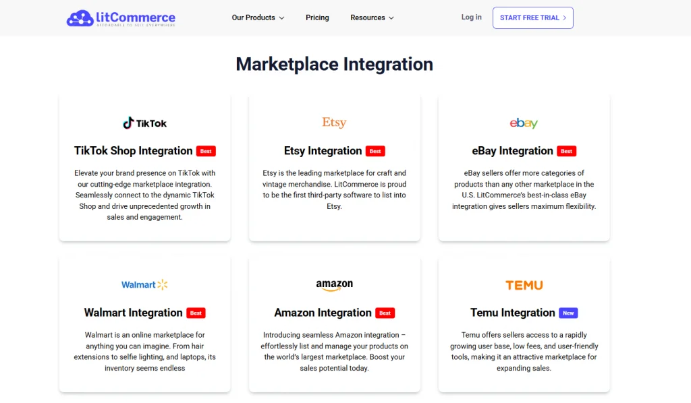
Task: Click the arrow inside START FREE TRIAL
Action: 564,17
